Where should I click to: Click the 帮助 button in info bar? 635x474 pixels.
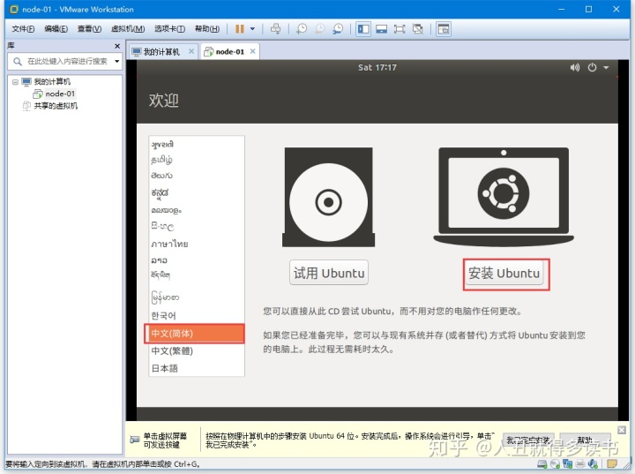(x=585, y=440)
